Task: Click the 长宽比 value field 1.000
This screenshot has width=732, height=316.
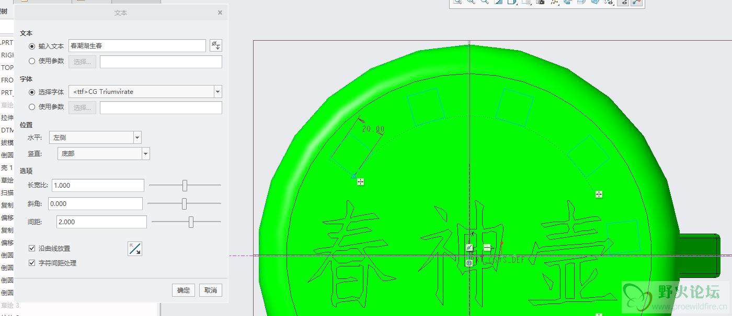Action: click(x=98, y=185)
